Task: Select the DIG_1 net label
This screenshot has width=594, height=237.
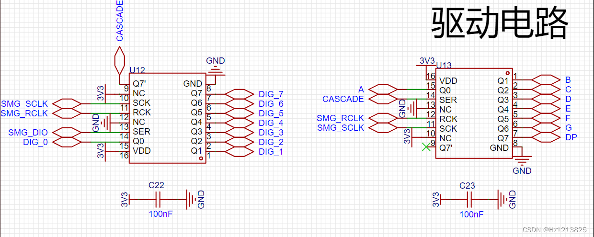Action: 271,152
